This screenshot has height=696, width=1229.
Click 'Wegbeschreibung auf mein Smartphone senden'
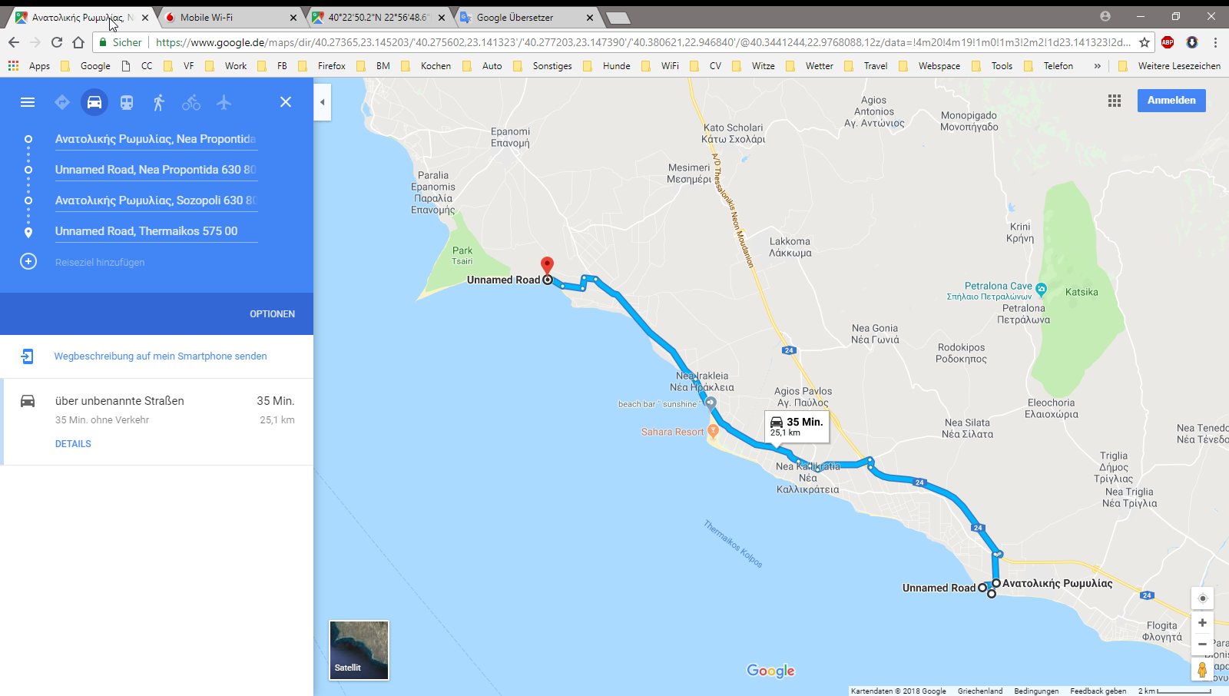(161, 356)
